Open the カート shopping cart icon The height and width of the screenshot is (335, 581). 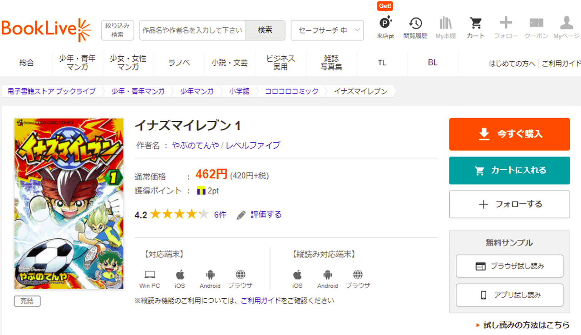[476, 27]
